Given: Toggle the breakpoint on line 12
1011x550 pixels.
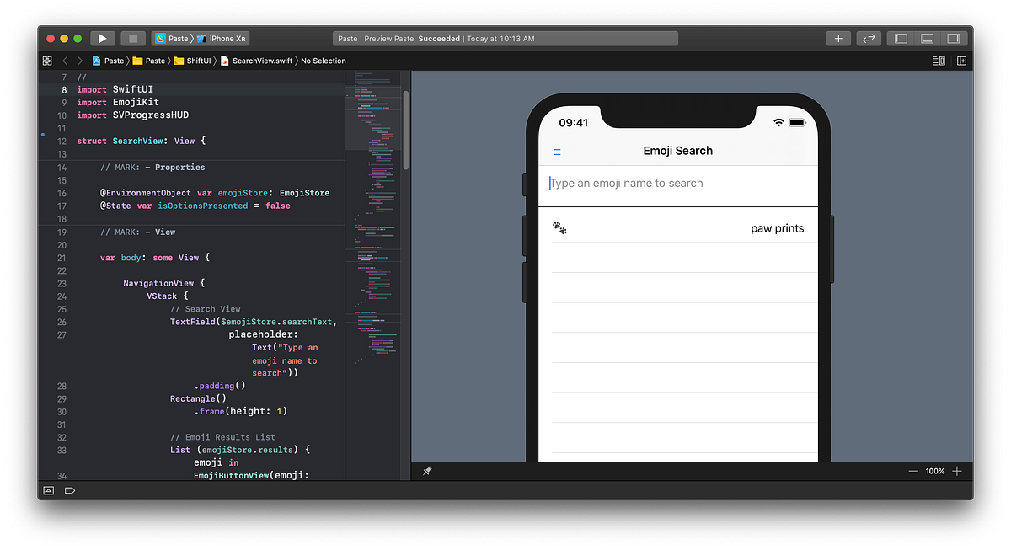Looking at the screenshot, I should (x=42, y=135).
